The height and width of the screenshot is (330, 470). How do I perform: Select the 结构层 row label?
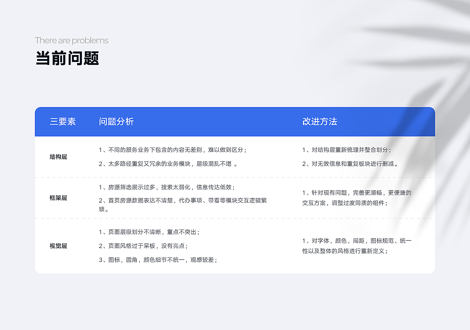58,157
